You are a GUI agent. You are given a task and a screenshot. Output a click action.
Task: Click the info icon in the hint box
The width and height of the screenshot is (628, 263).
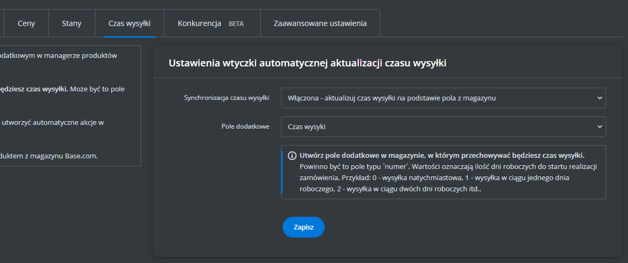coord(292,156)
